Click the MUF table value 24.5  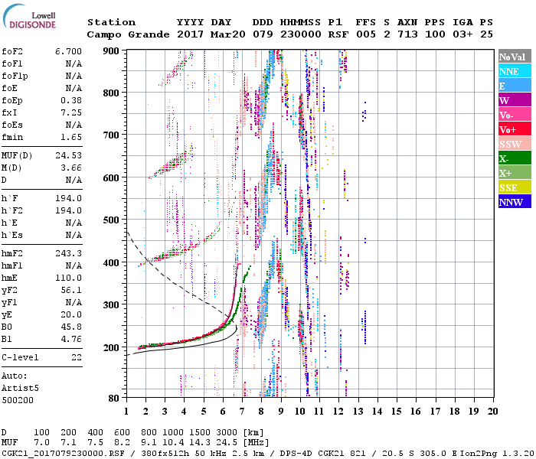point(227,443)
